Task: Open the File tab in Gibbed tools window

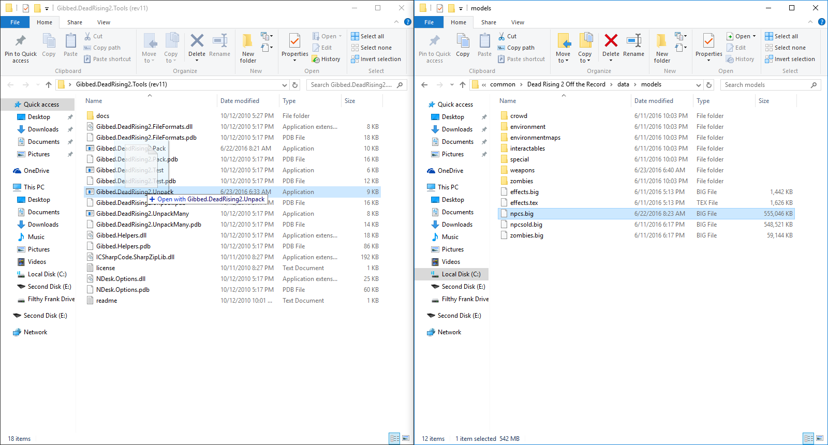Action: click(x=15, y=22)
